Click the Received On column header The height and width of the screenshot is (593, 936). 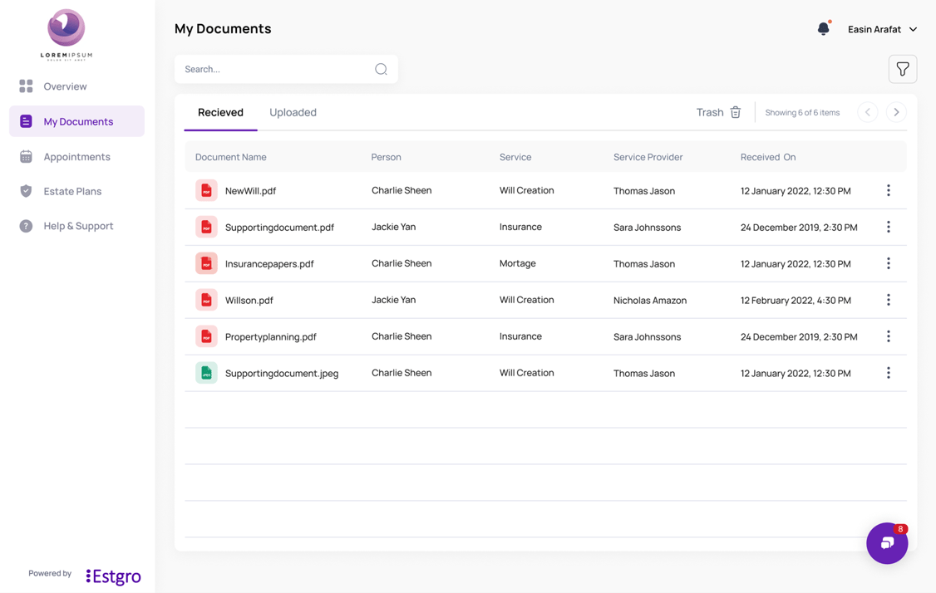pos(768,157)
